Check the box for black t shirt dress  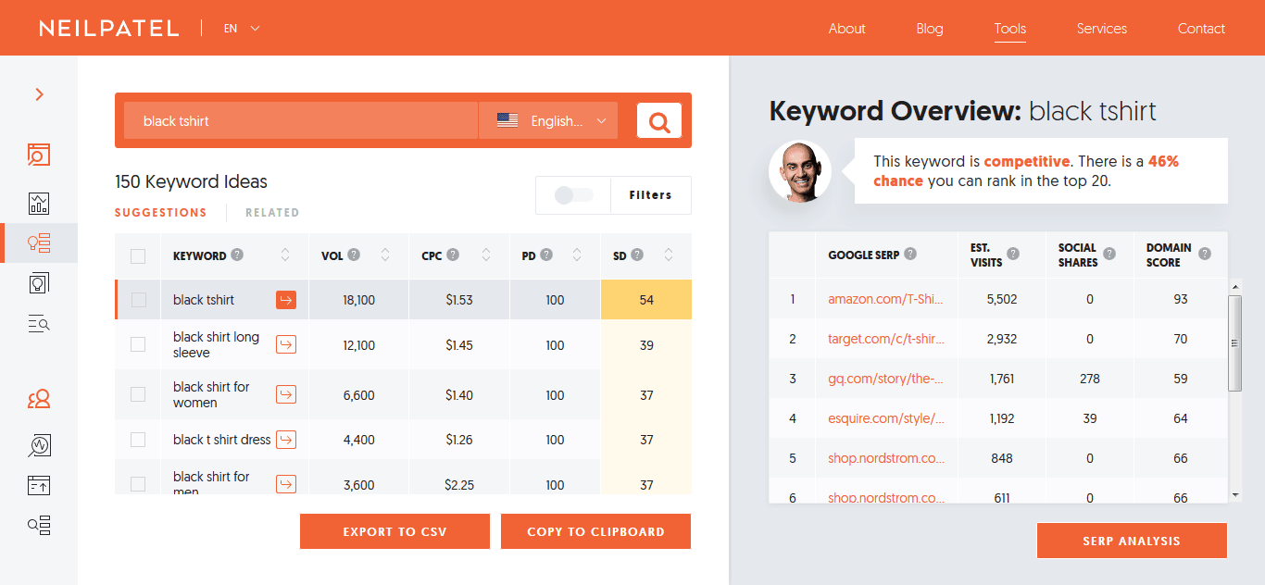coord(138,440)
